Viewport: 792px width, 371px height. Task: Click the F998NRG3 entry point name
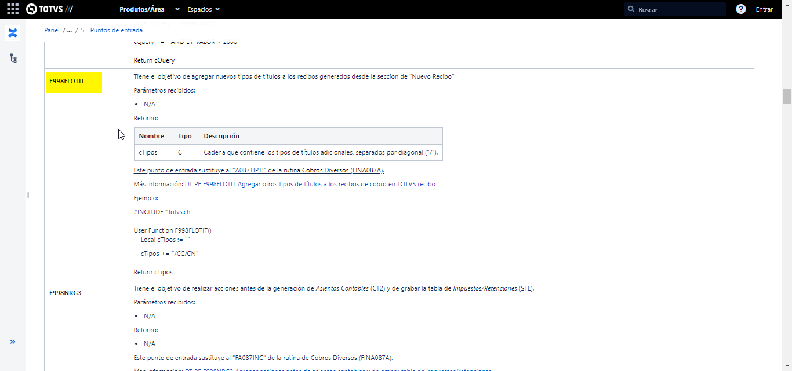click(x=66, y=293)
